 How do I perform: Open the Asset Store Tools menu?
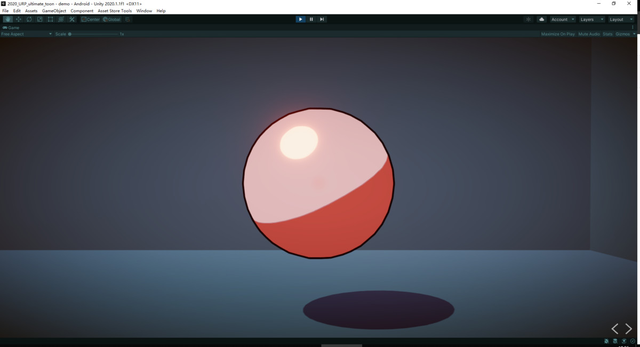coord(115,11)
